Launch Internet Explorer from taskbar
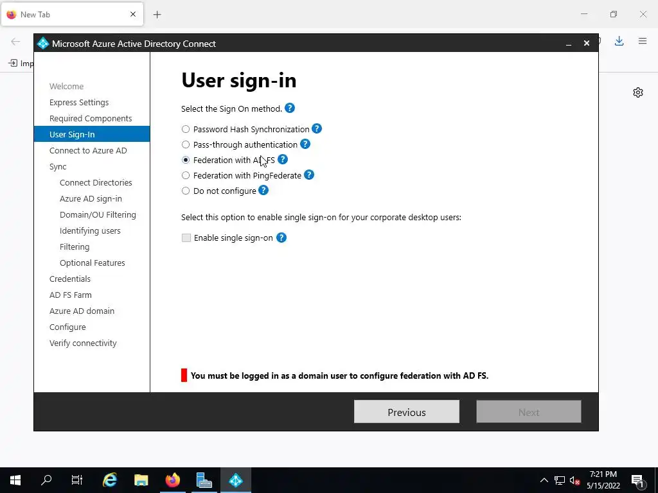The image size is (658, 493). [x=110, y=480]
